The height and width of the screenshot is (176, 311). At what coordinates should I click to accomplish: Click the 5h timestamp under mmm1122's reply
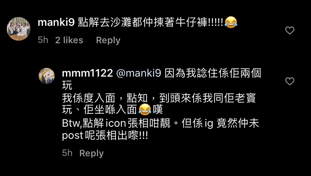(67, 153)
